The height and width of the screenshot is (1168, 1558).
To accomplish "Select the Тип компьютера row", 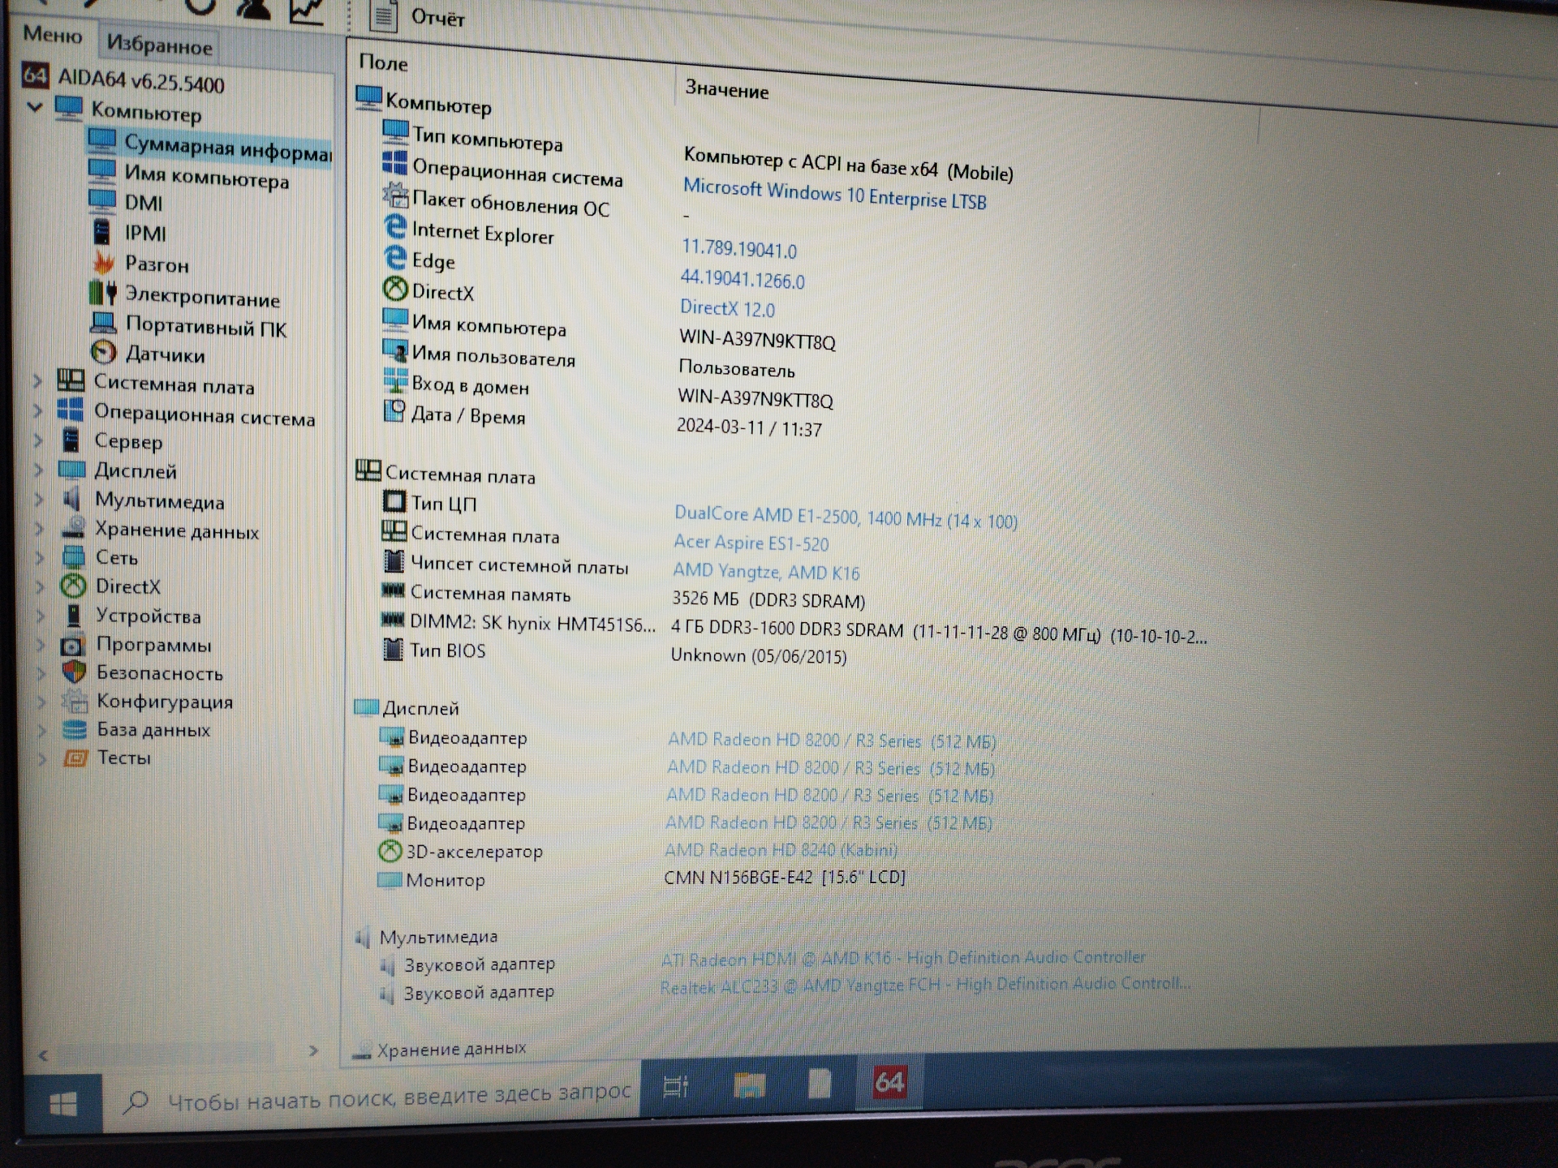I will 487,138.
